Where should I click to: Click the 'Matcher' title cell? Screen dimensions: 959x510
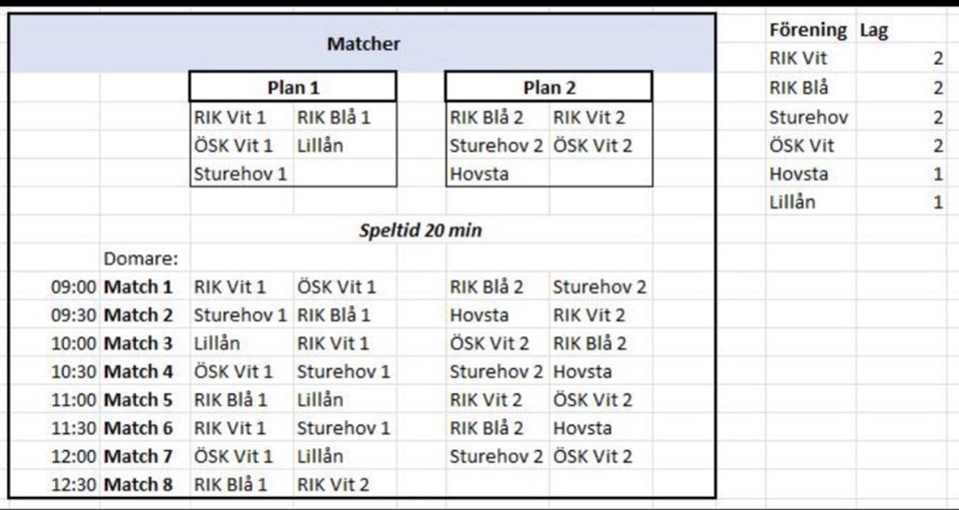point(363,44)
